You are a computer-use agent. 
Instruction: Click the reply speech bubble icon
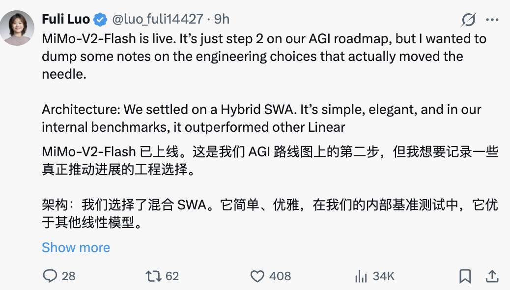click(x=50, y=276)
